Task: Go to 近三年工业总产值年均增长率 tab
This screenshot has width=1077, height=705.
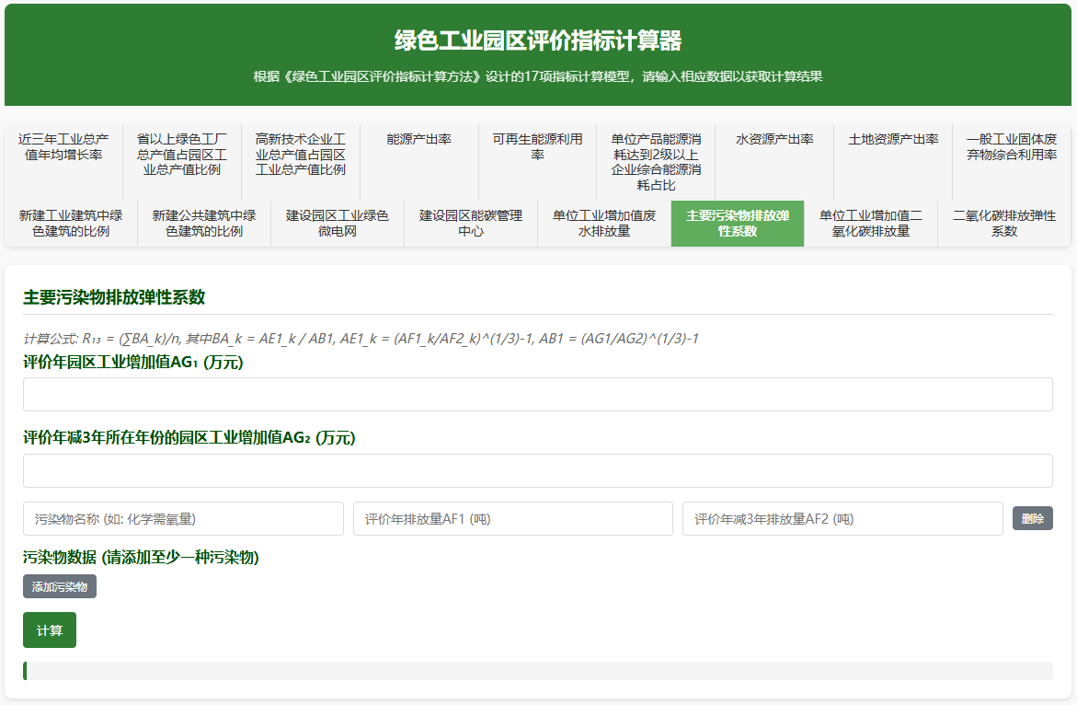Action: [x=63, y=147]
